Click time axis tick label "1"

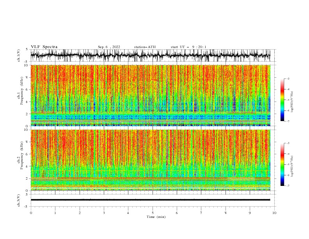[55, 213]
